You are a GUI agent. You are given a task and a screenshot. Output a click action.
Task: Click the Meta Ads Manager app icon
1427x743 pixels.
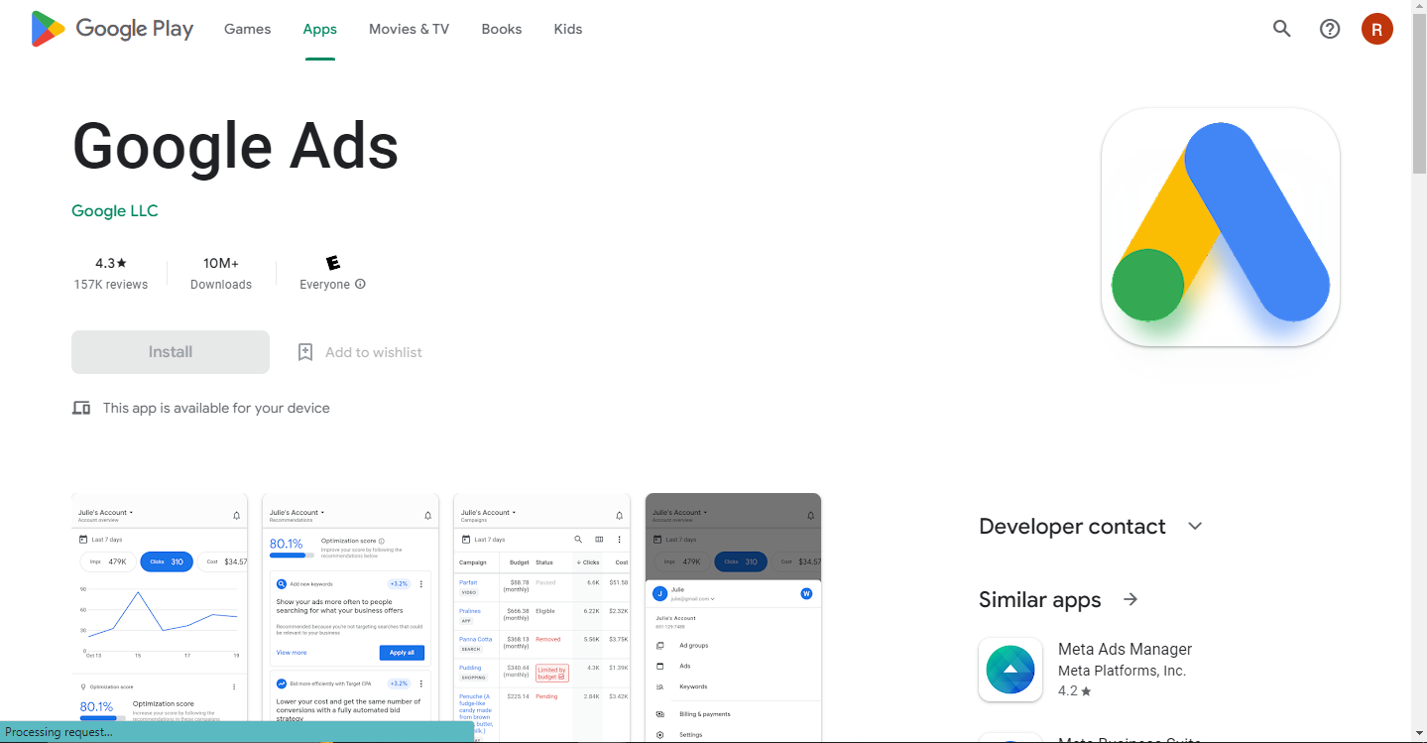point(1011,670)
